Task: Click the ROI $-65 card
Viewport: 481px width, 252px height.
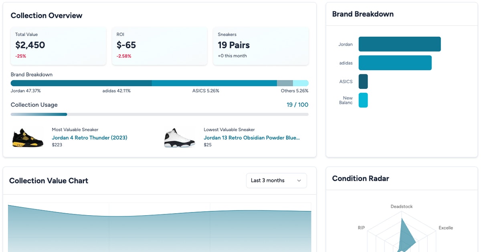Action: click(160, 46)
